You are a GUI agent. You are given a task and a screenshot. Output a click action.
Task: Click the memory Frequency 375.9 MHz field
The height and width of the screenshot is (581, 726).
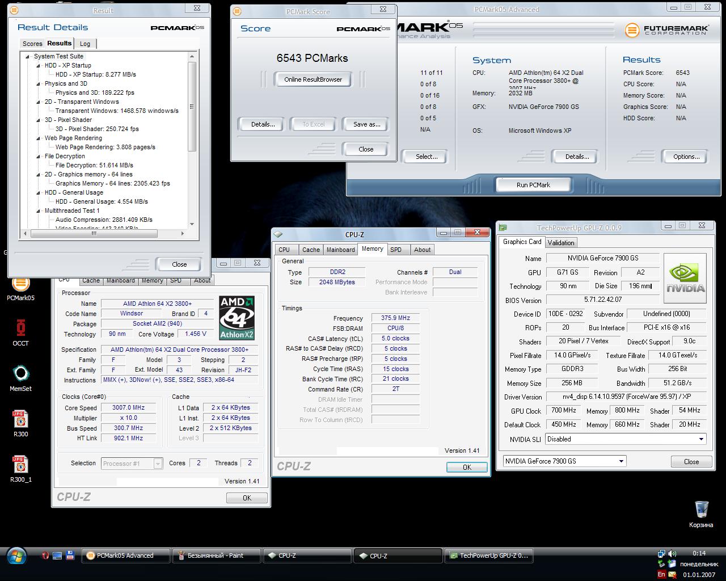395,318
